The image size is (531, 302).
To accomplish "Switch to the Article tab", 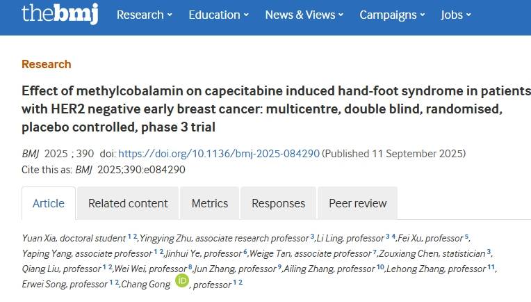I will 49,203.
